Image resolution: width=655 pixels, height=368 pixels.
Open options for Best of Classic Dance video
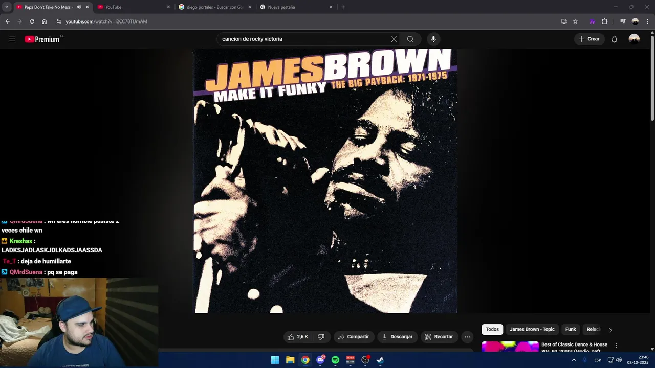pyautogui.click(x=616, y=346)
